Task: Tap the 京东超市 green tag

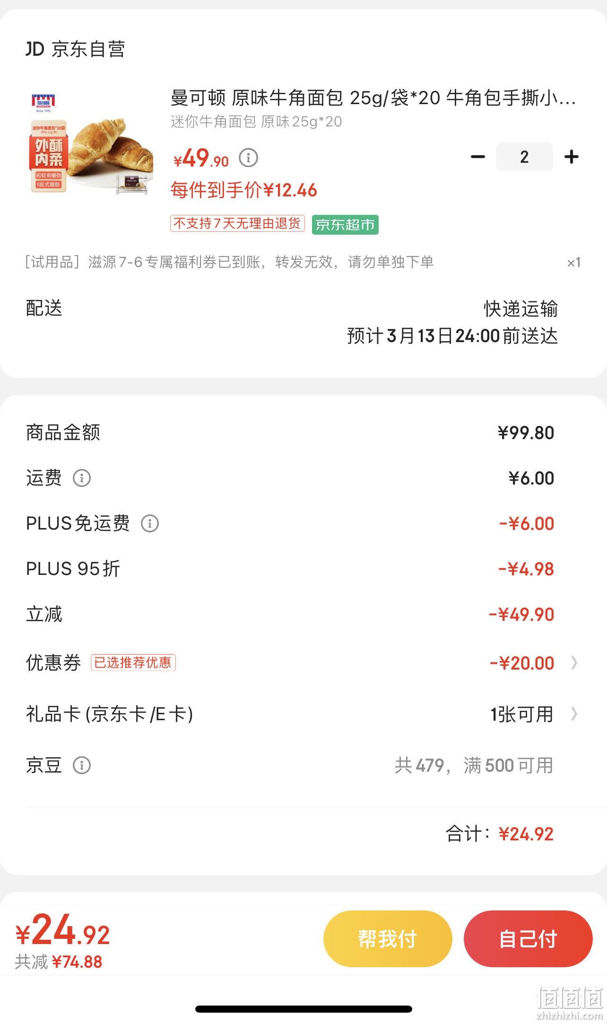Action: (345, 224)
